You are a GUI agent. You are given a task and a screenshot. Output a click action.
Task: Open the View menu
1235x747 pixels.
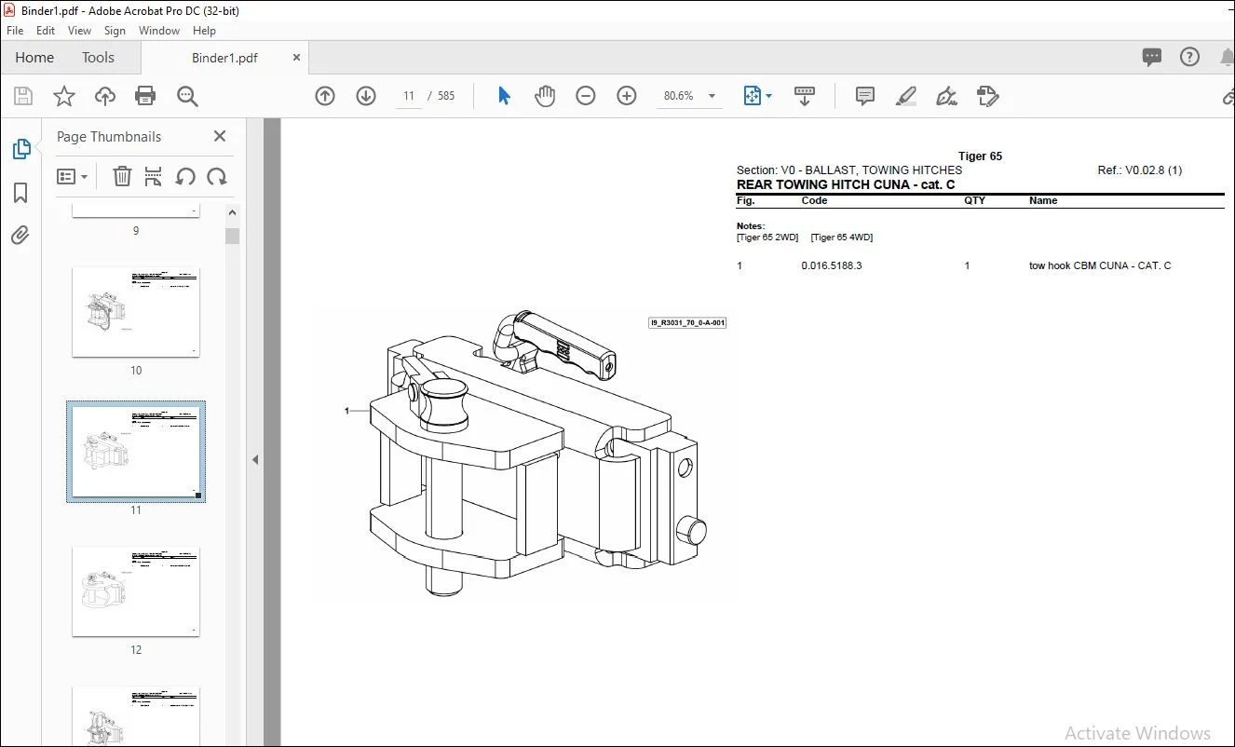pos(80,31)
